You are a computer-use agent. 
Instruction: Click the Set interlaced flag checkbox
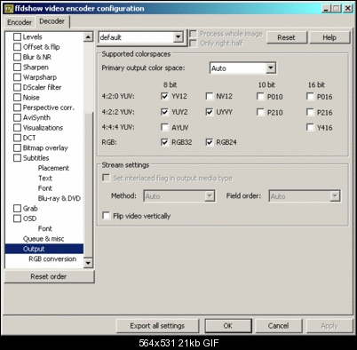click(106, 178)
